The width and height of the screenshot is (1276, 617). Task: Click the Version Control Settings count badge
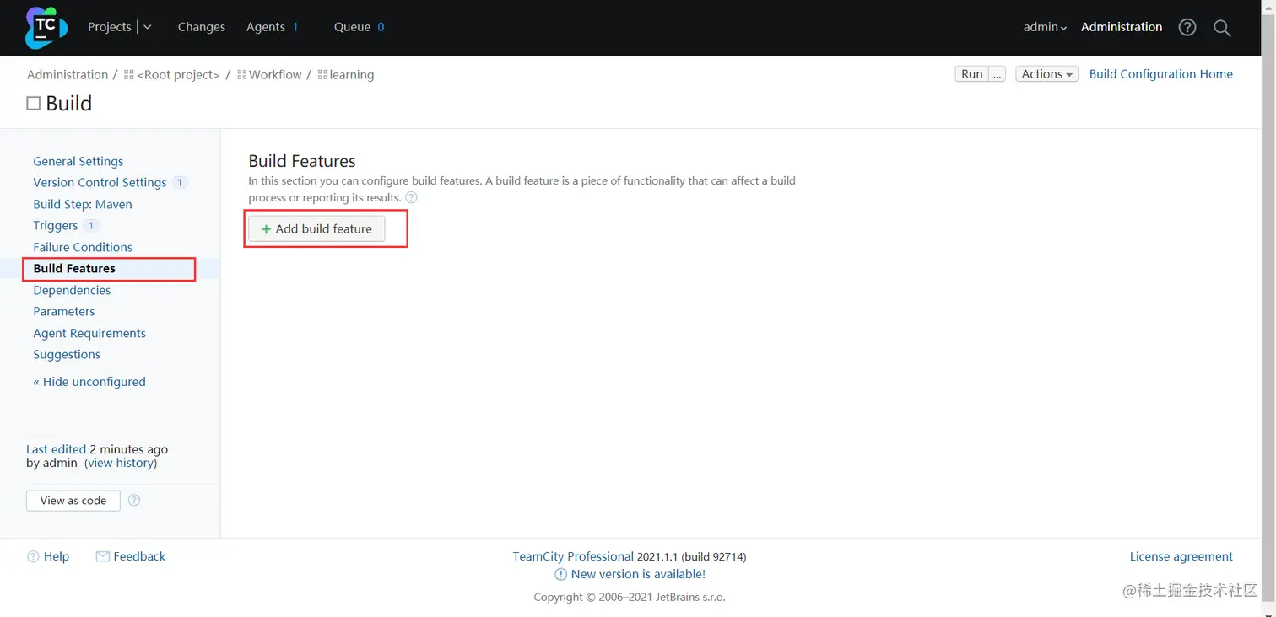[180, 182]
